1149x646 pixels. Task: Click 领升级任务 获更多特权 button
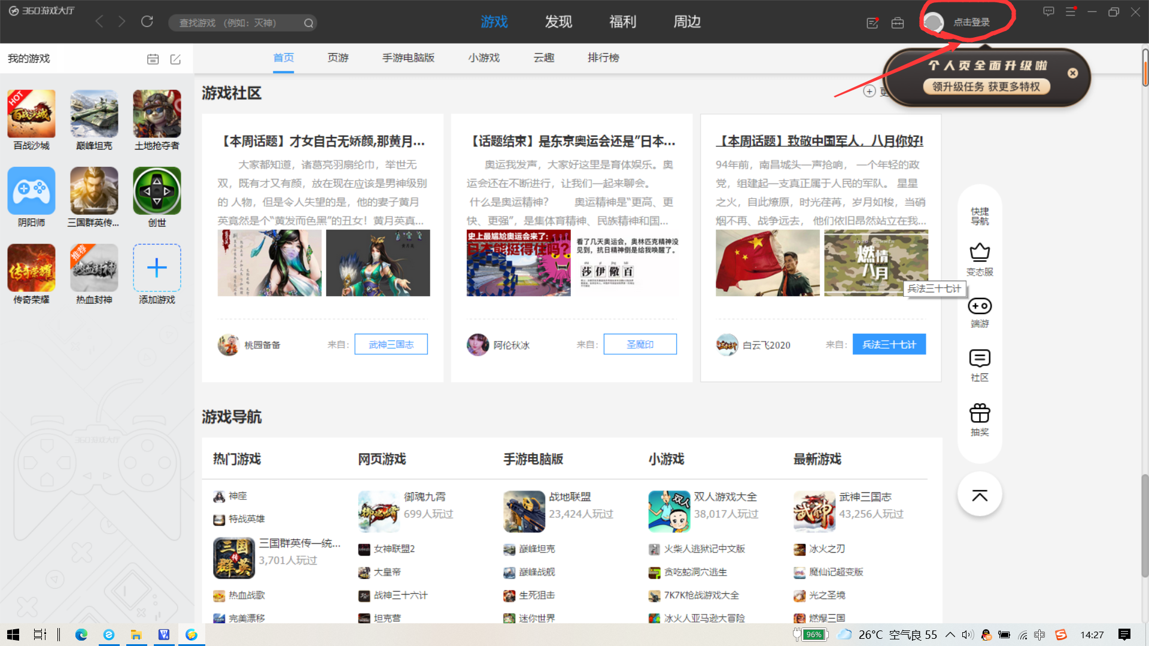(986, 86)
